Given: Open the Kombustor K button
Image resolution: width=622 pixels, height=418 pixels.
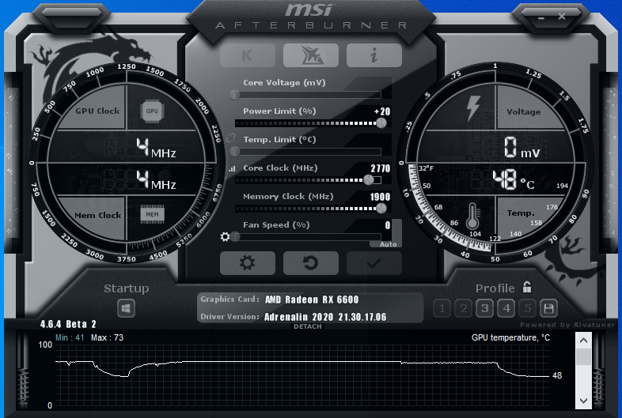Looking at the screenshot, I should (248, 55).
